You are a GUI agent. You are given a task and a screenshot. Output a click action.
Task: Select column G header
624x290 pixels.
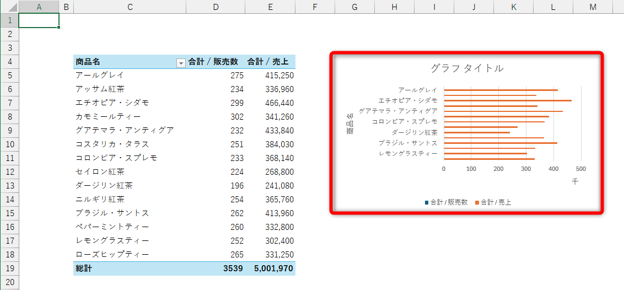[x=354, y=7]
